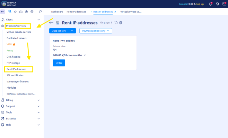Close the active Rent IP addresses tab

115,12
